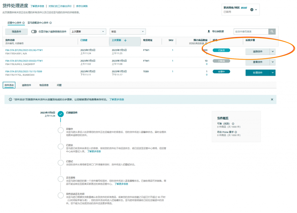This screenshot has width=297, height=213.
Task: Click info icon next to 运营中心货件 tab
Action: [x=23, y=23]
